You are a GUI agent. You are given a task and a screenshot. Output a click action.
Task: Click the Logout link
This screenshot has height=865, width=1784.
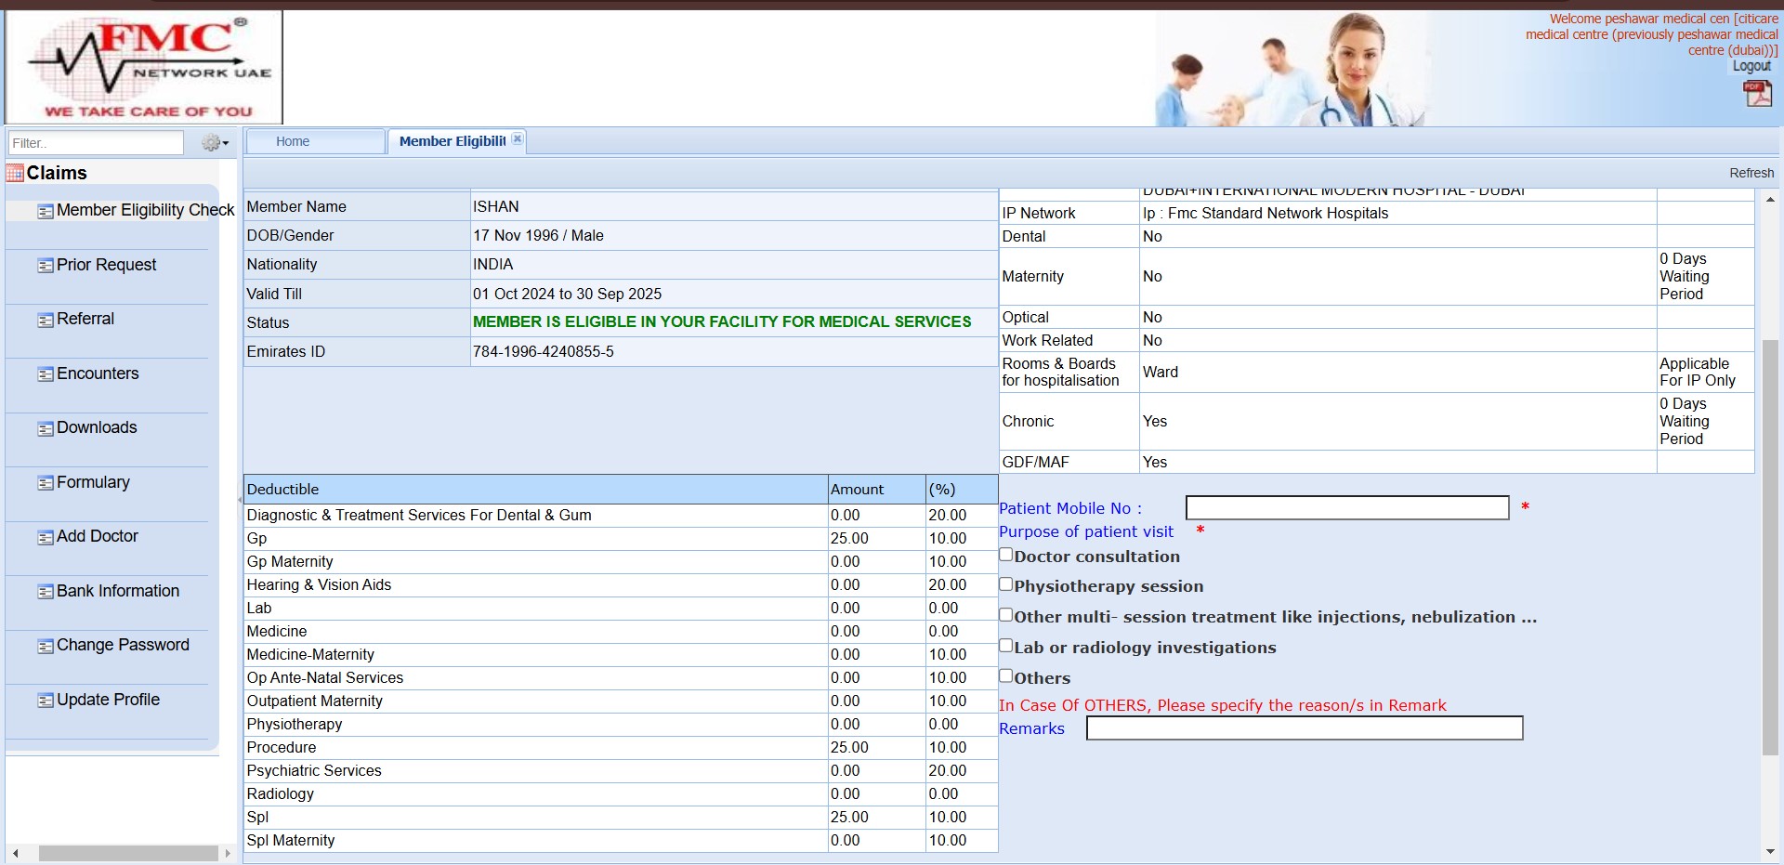coord(1751,66)
